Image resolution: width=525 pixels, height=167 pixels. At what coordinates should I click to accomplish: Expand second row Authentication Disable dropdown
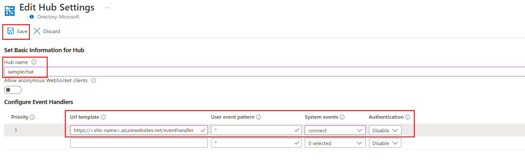click(385, 143)
